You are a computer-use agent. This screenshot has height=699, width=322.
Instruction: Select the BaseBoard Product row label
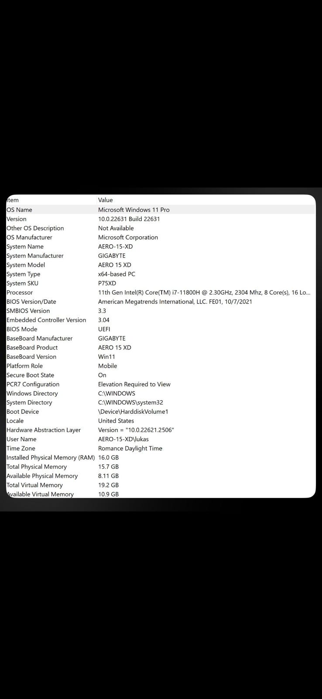point(32,347)
